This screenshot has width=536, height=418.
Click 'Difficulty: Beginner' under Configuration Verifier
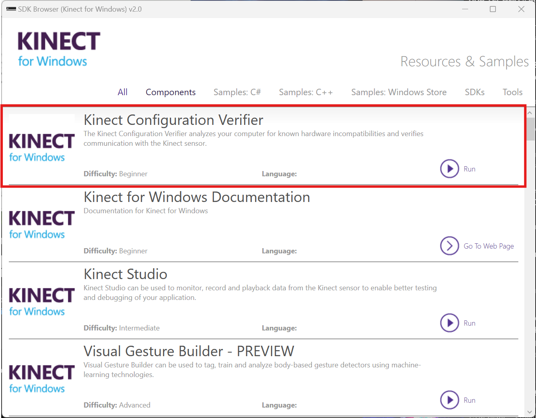pos(116,174)
